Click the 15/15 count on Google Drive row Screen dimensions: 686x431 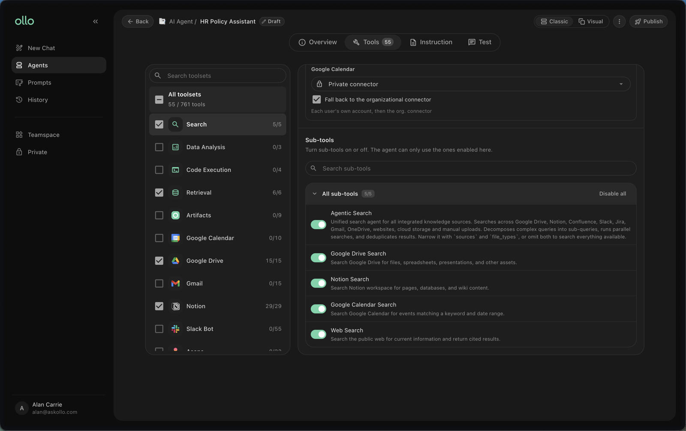point(274,261)
